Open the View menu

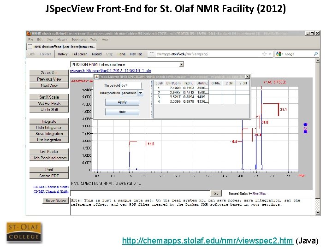[x=50, y=39]
